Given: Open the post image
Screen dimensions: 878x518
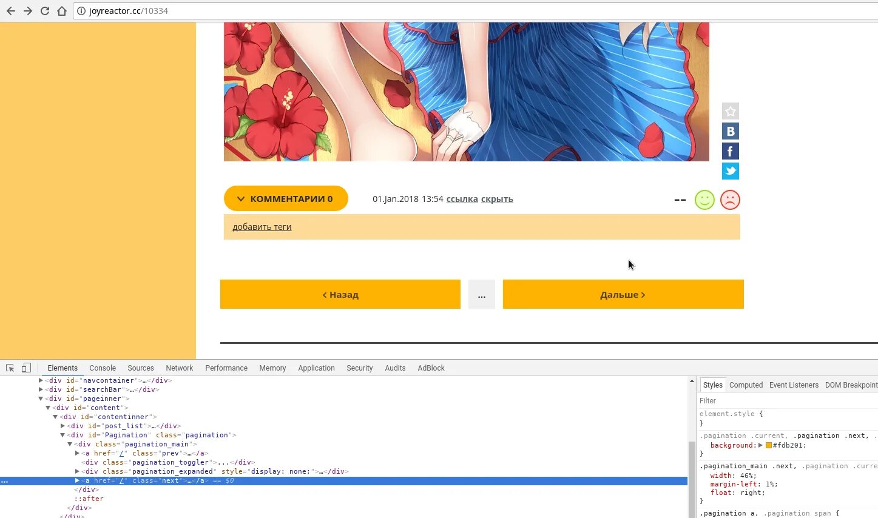Looking at the screenshot, I should pos(466,92).
